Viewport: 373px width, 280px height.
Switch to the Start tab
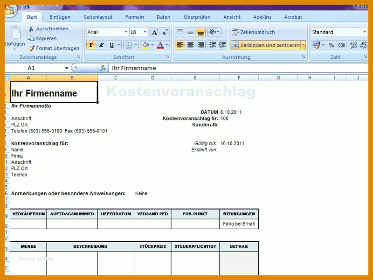pos(32,17)
